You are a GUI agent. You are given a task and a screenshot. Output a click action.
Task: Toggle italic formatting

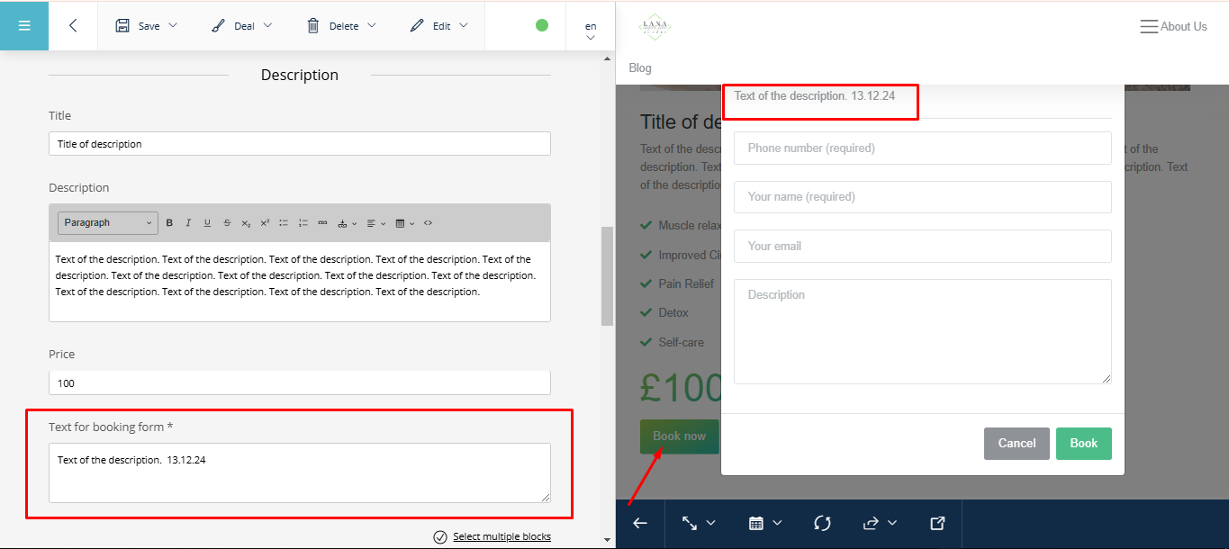(188, 223)
